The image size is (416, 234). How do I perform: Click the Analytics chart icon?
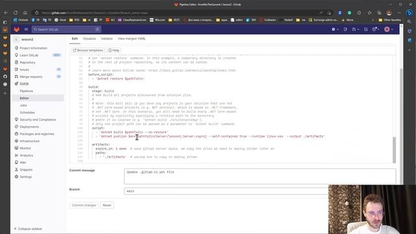click(x=16, y=155)
